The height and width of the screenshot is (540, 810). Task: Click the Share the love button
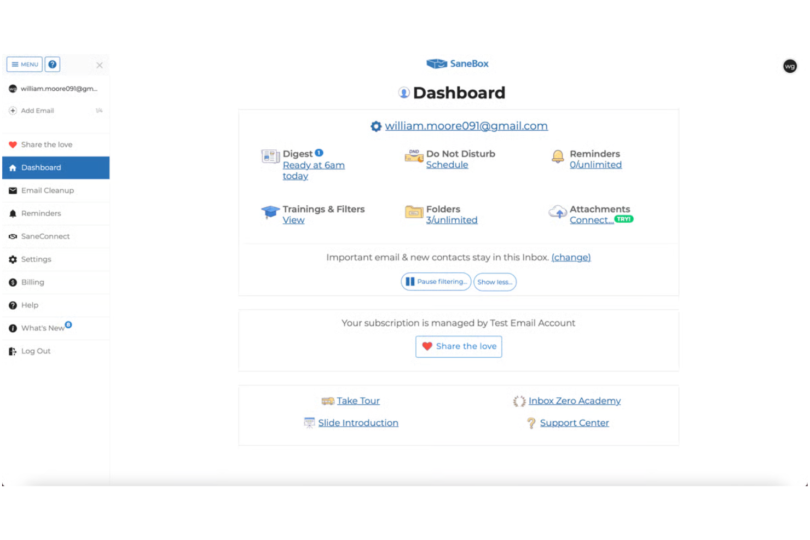tap(458, 346)
